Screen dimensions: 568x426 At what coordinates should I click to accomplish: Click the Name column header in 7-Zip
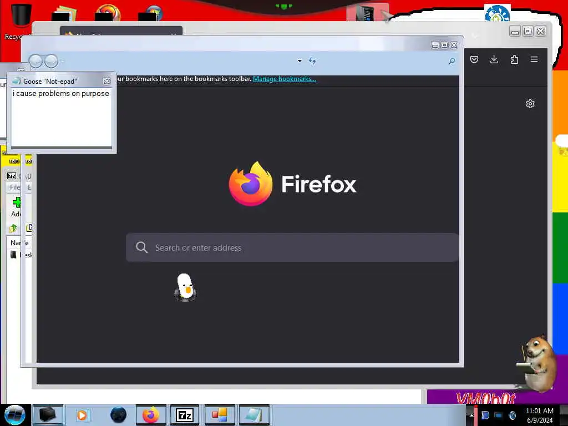(x=19, y=242)
